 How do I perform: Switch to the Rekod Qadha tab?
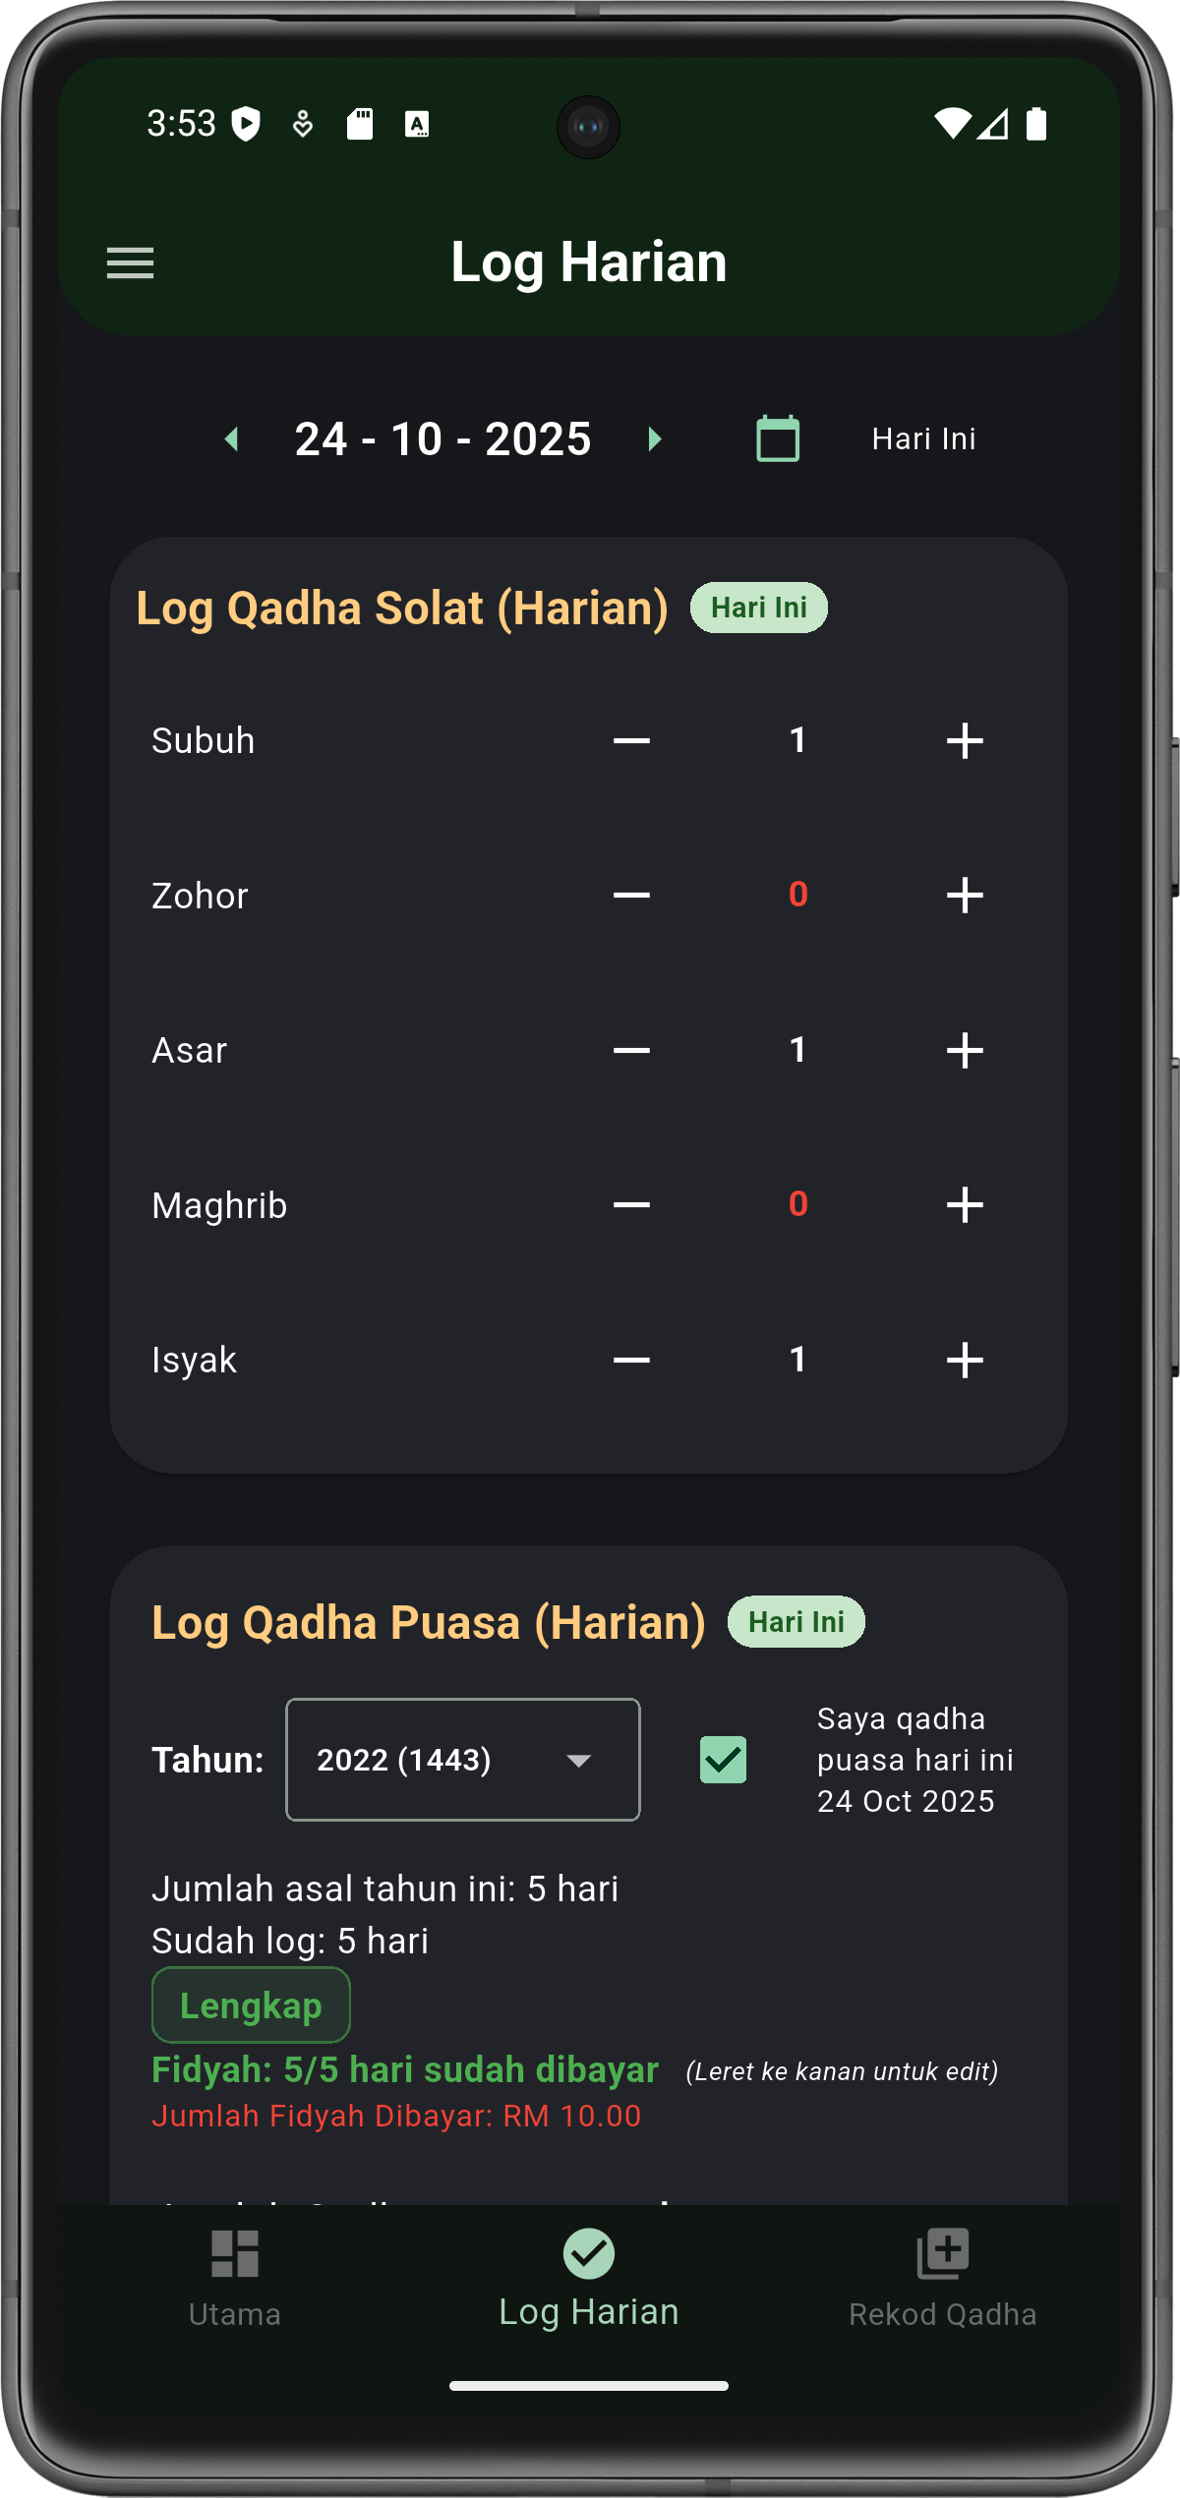click(x=942, y=2277)
